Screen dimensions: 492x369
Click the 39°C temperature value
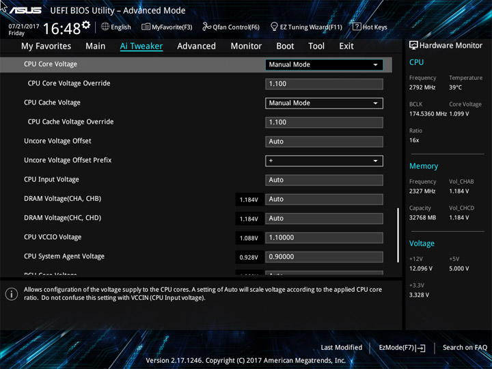455,87
